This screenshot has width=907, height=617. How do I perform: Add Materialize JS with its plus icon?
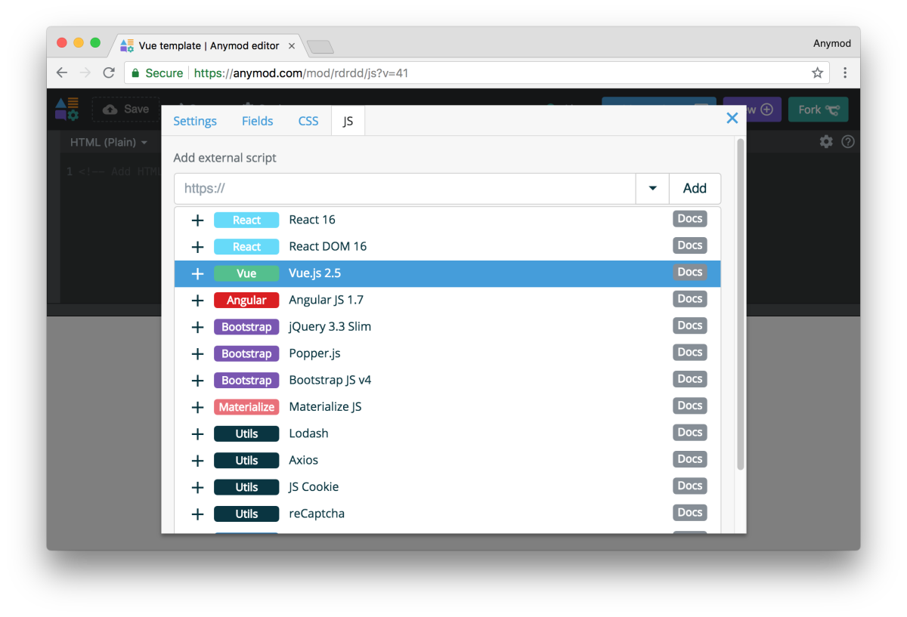197,407
